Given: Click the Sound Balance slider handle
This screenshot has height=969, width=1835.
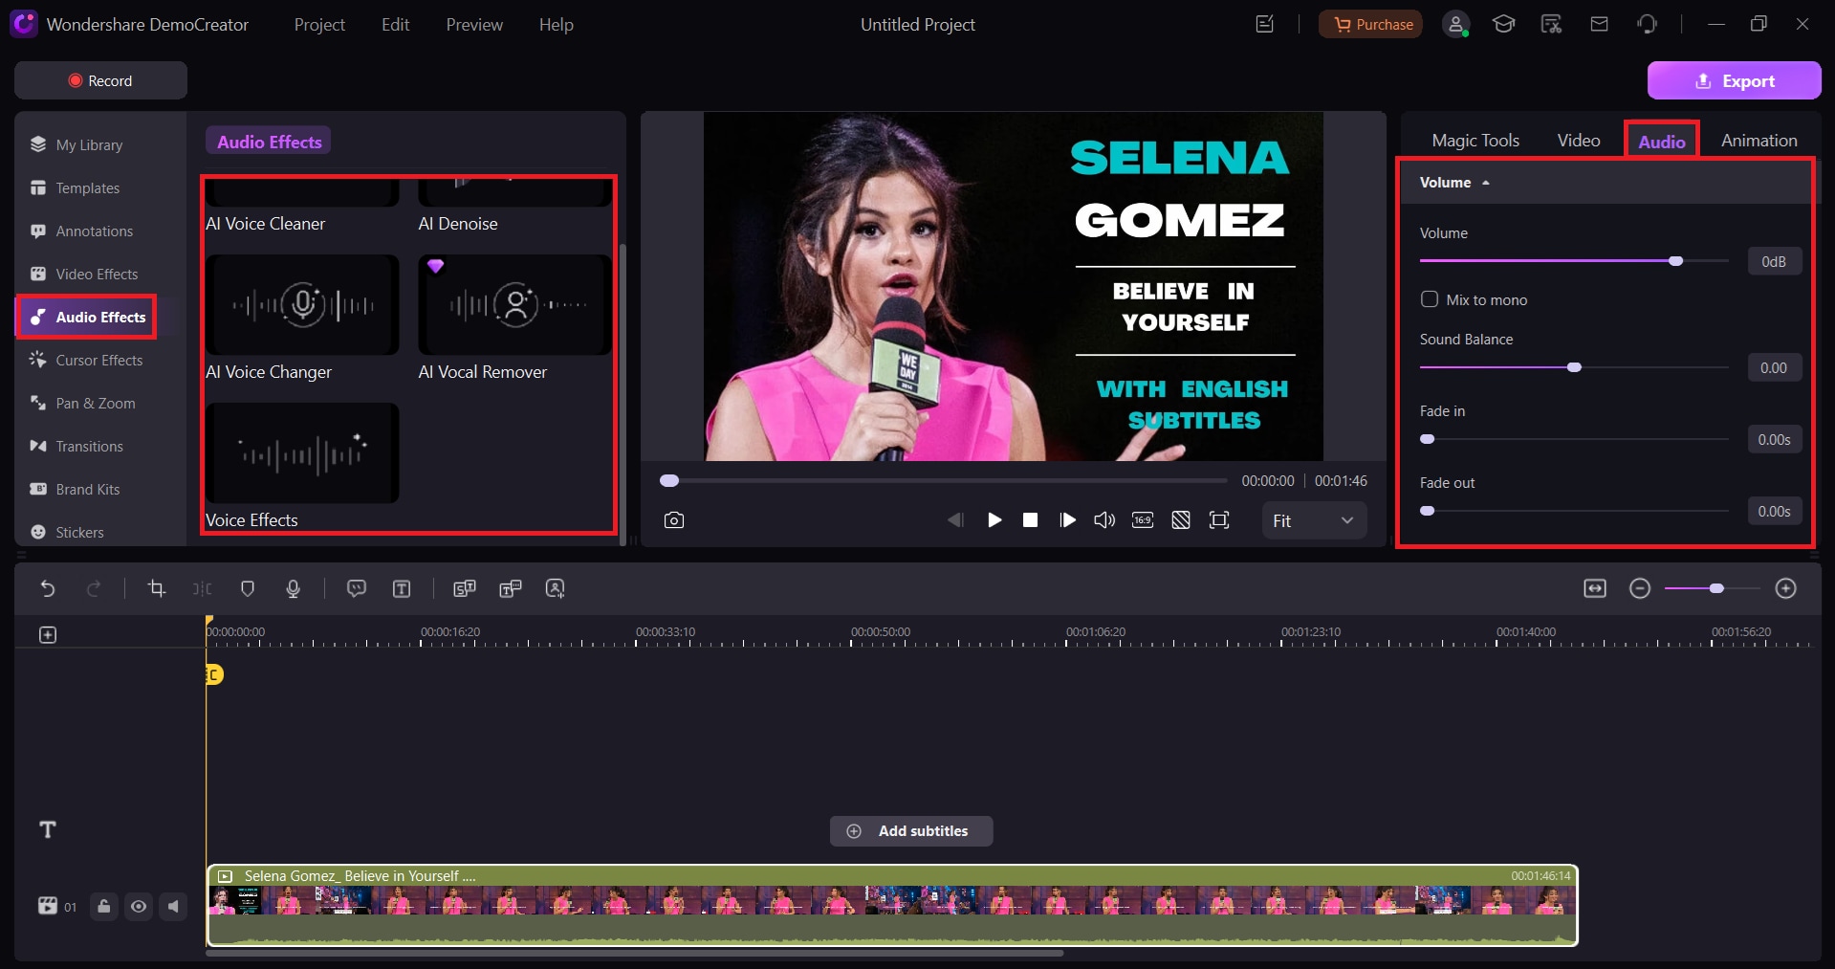Looking at the screenshot, I should pos(1574,367).
